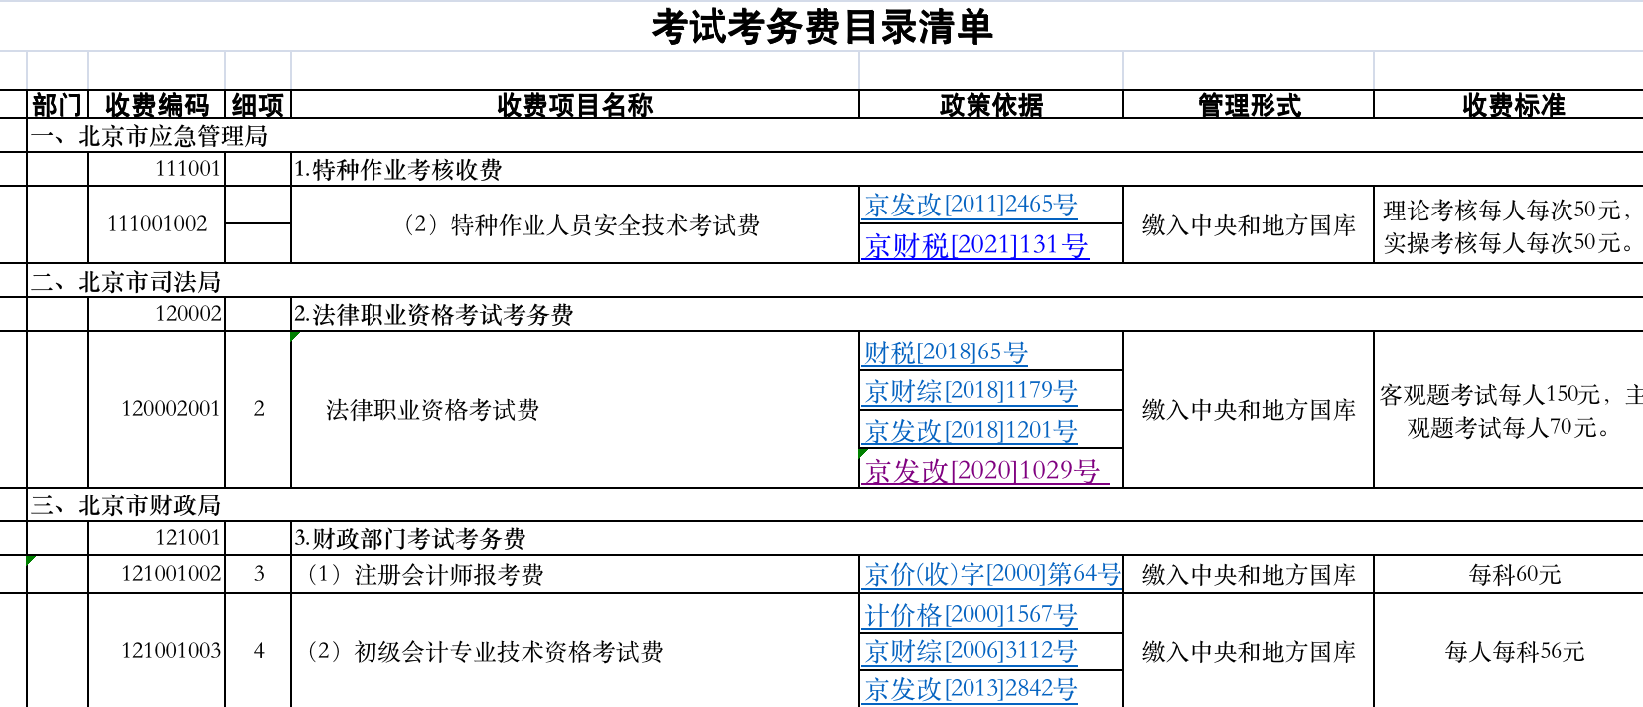Open the 京价(收)字[2000]第64号 link
The image size is (1643, 707).
pos(991,574)
